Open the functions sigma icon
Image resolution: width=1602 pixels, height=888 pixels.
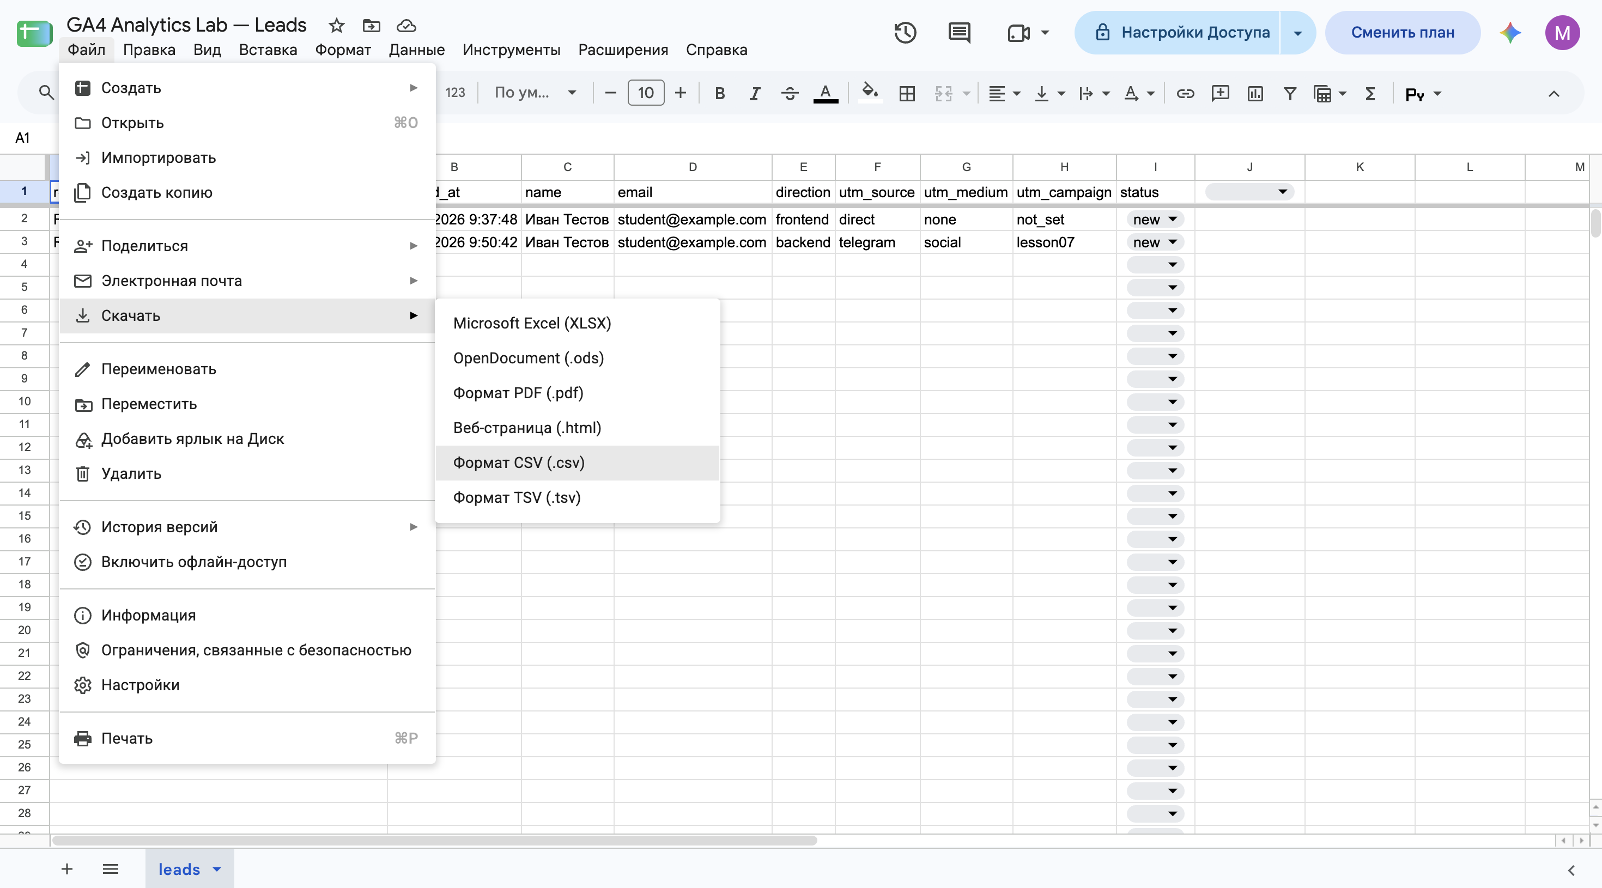(x=1369, y=93)
